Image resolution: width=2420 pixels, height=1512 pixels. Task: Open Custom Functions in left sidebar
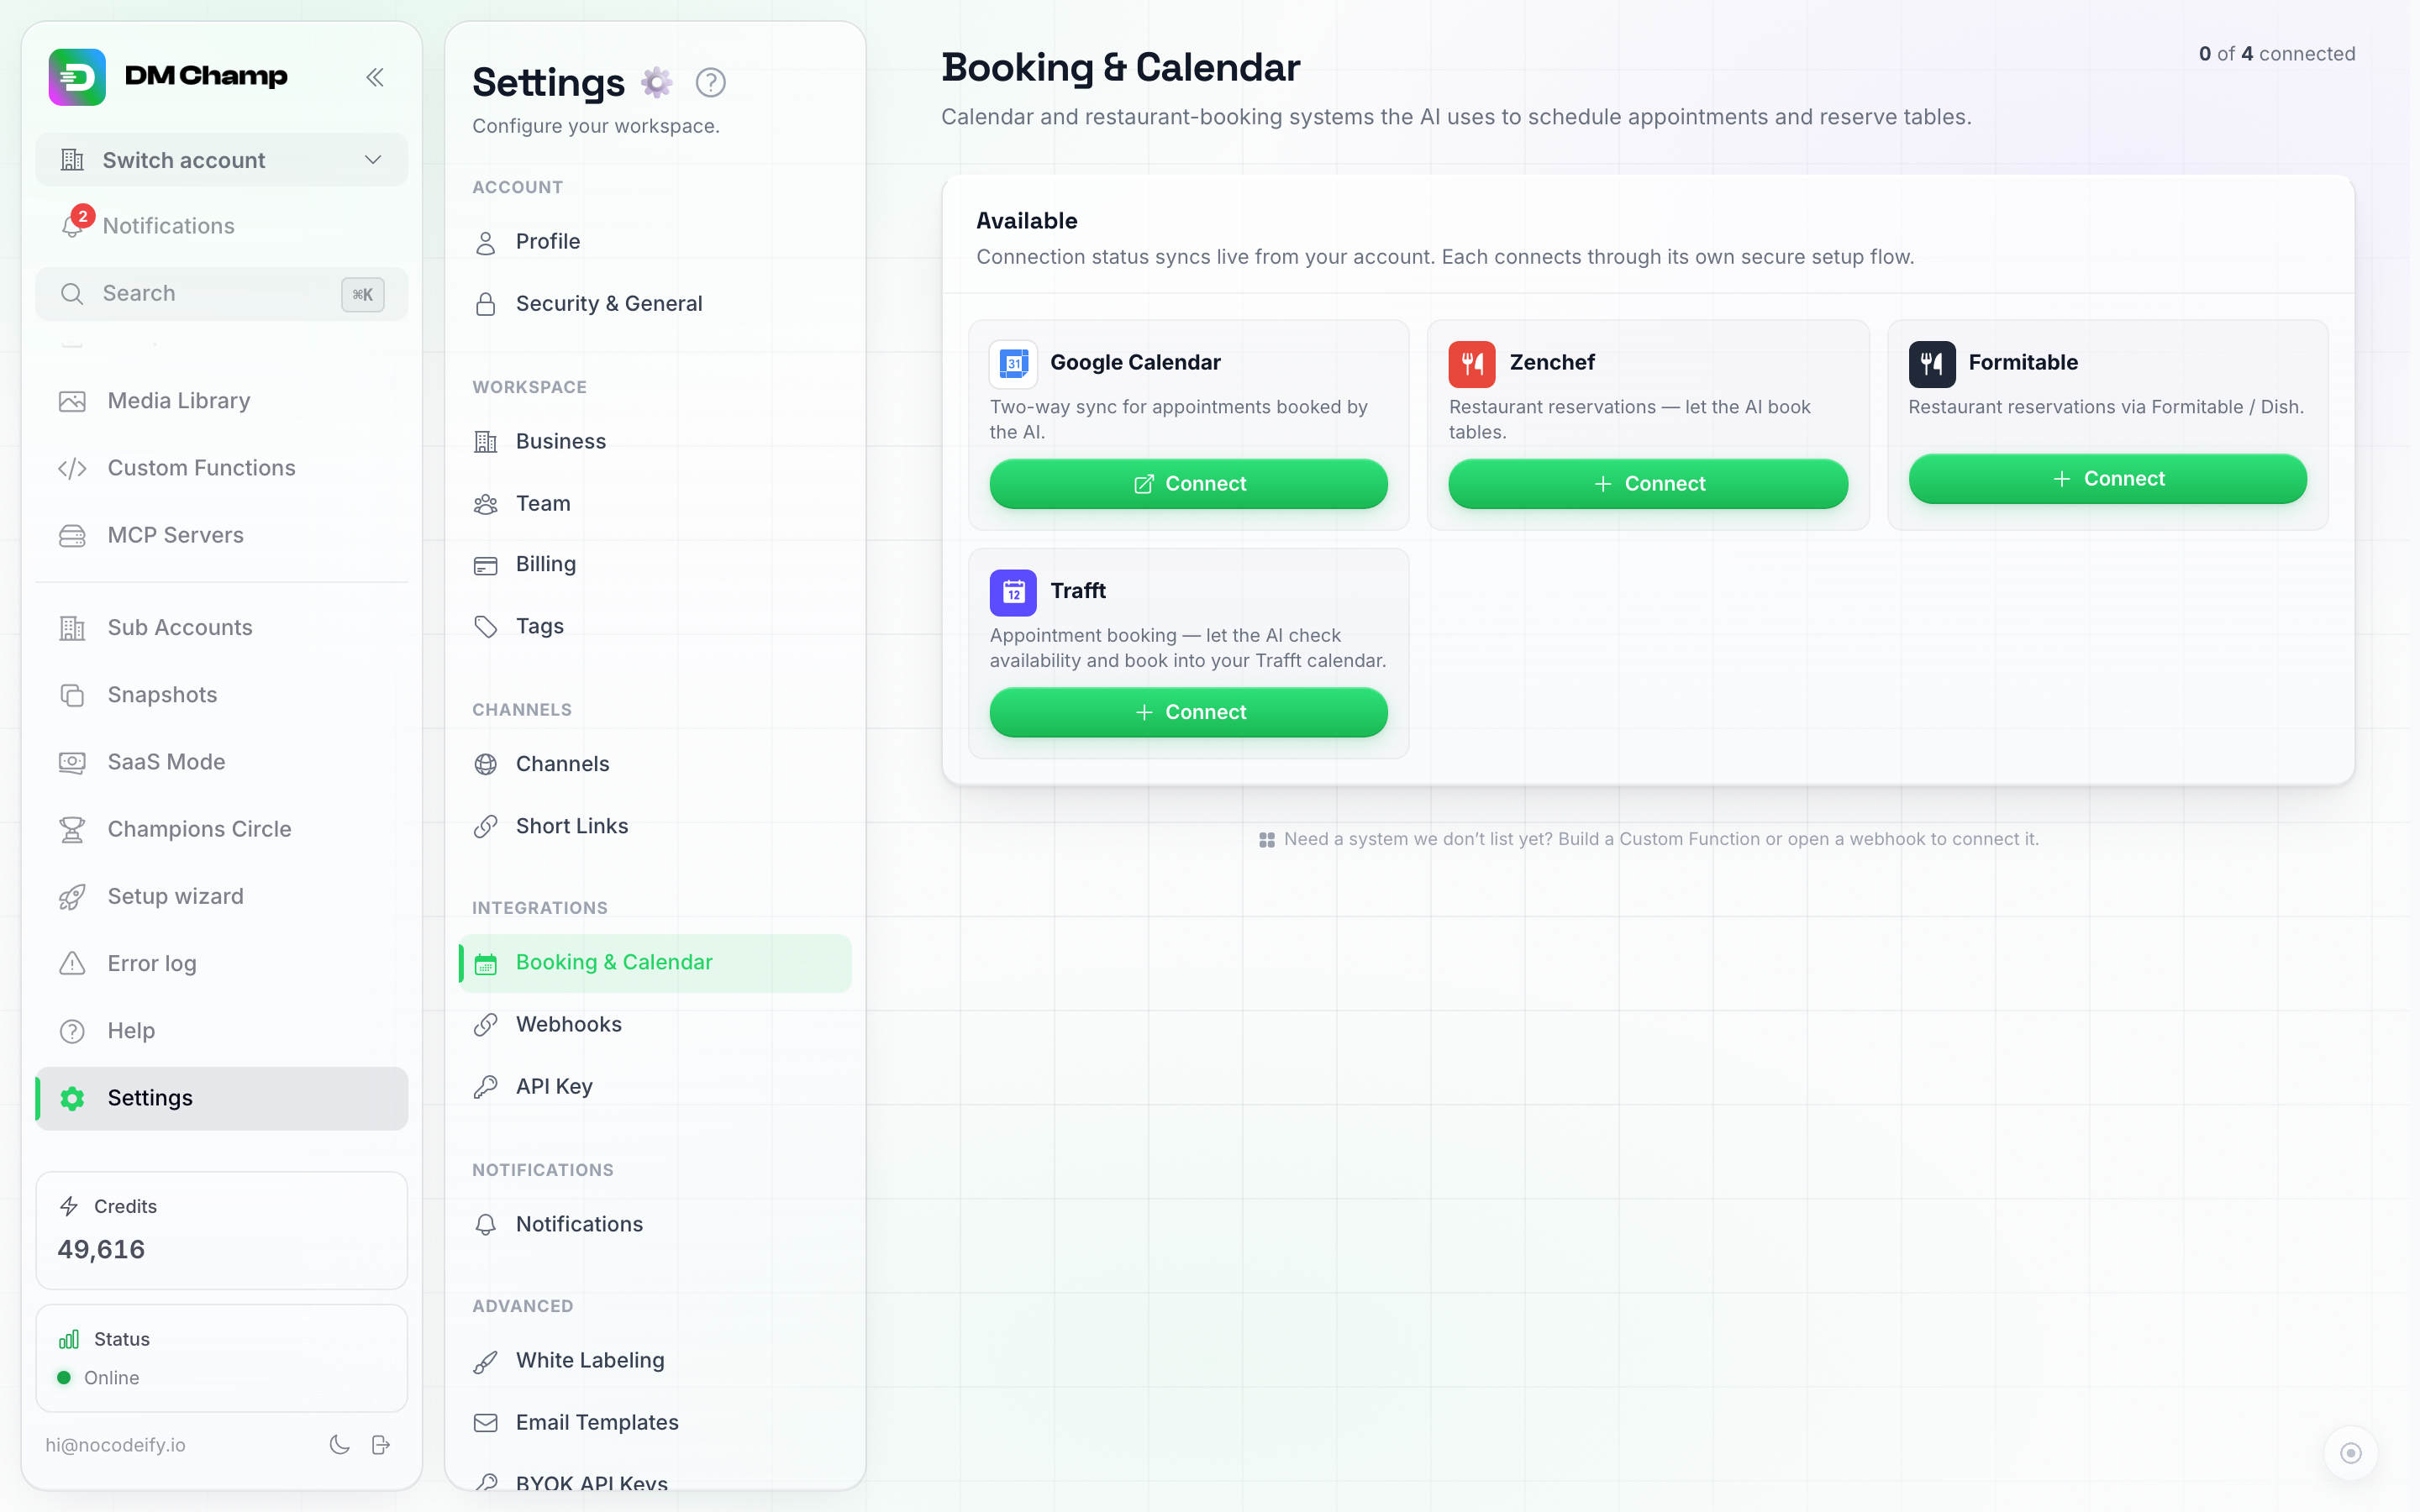[x=221, y=468]
